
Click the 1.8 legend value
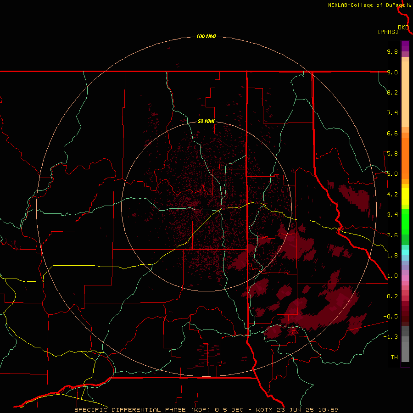coord(392,256)
